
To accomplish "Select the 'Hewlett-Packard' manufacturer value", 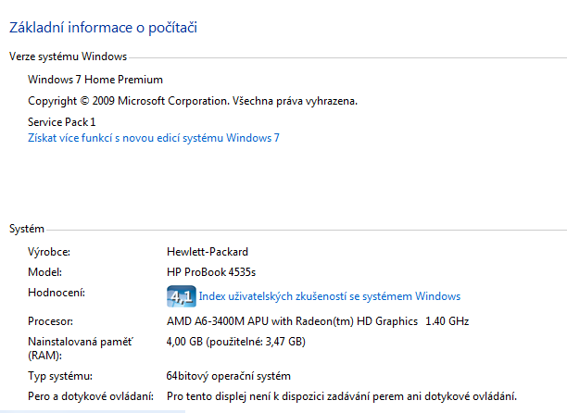I will click(208, 252).
